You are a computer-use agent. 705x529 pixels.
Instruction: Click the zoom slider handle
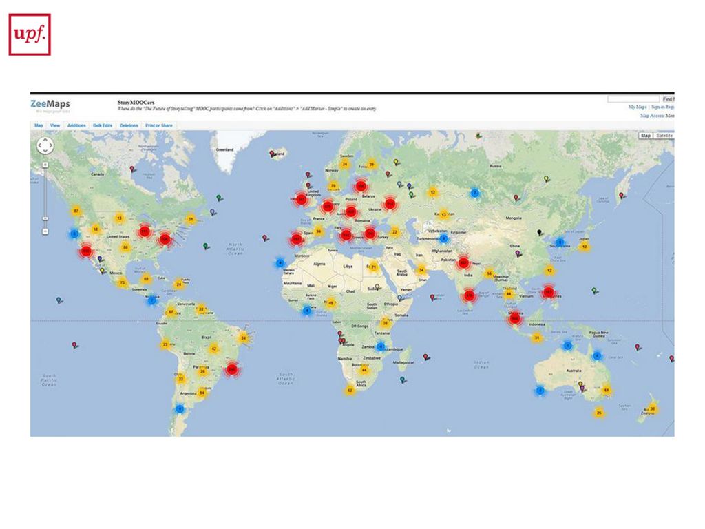tap(45, 218)
